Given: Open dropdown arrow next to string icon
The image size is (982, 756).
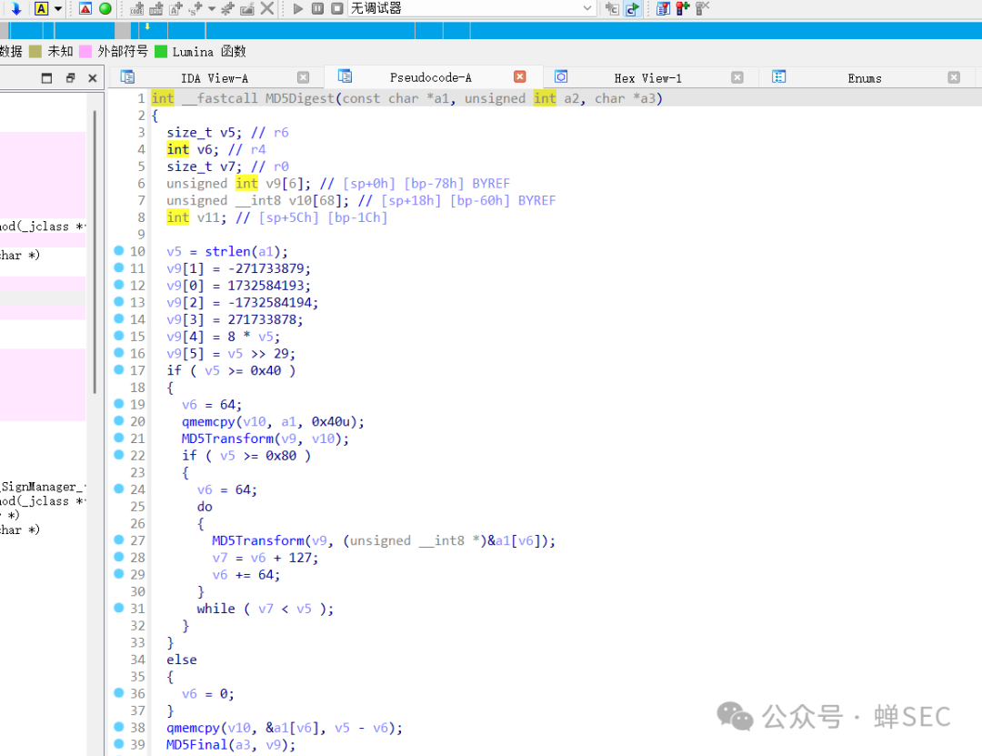Looking at the screenshot, I should (212, 9).
